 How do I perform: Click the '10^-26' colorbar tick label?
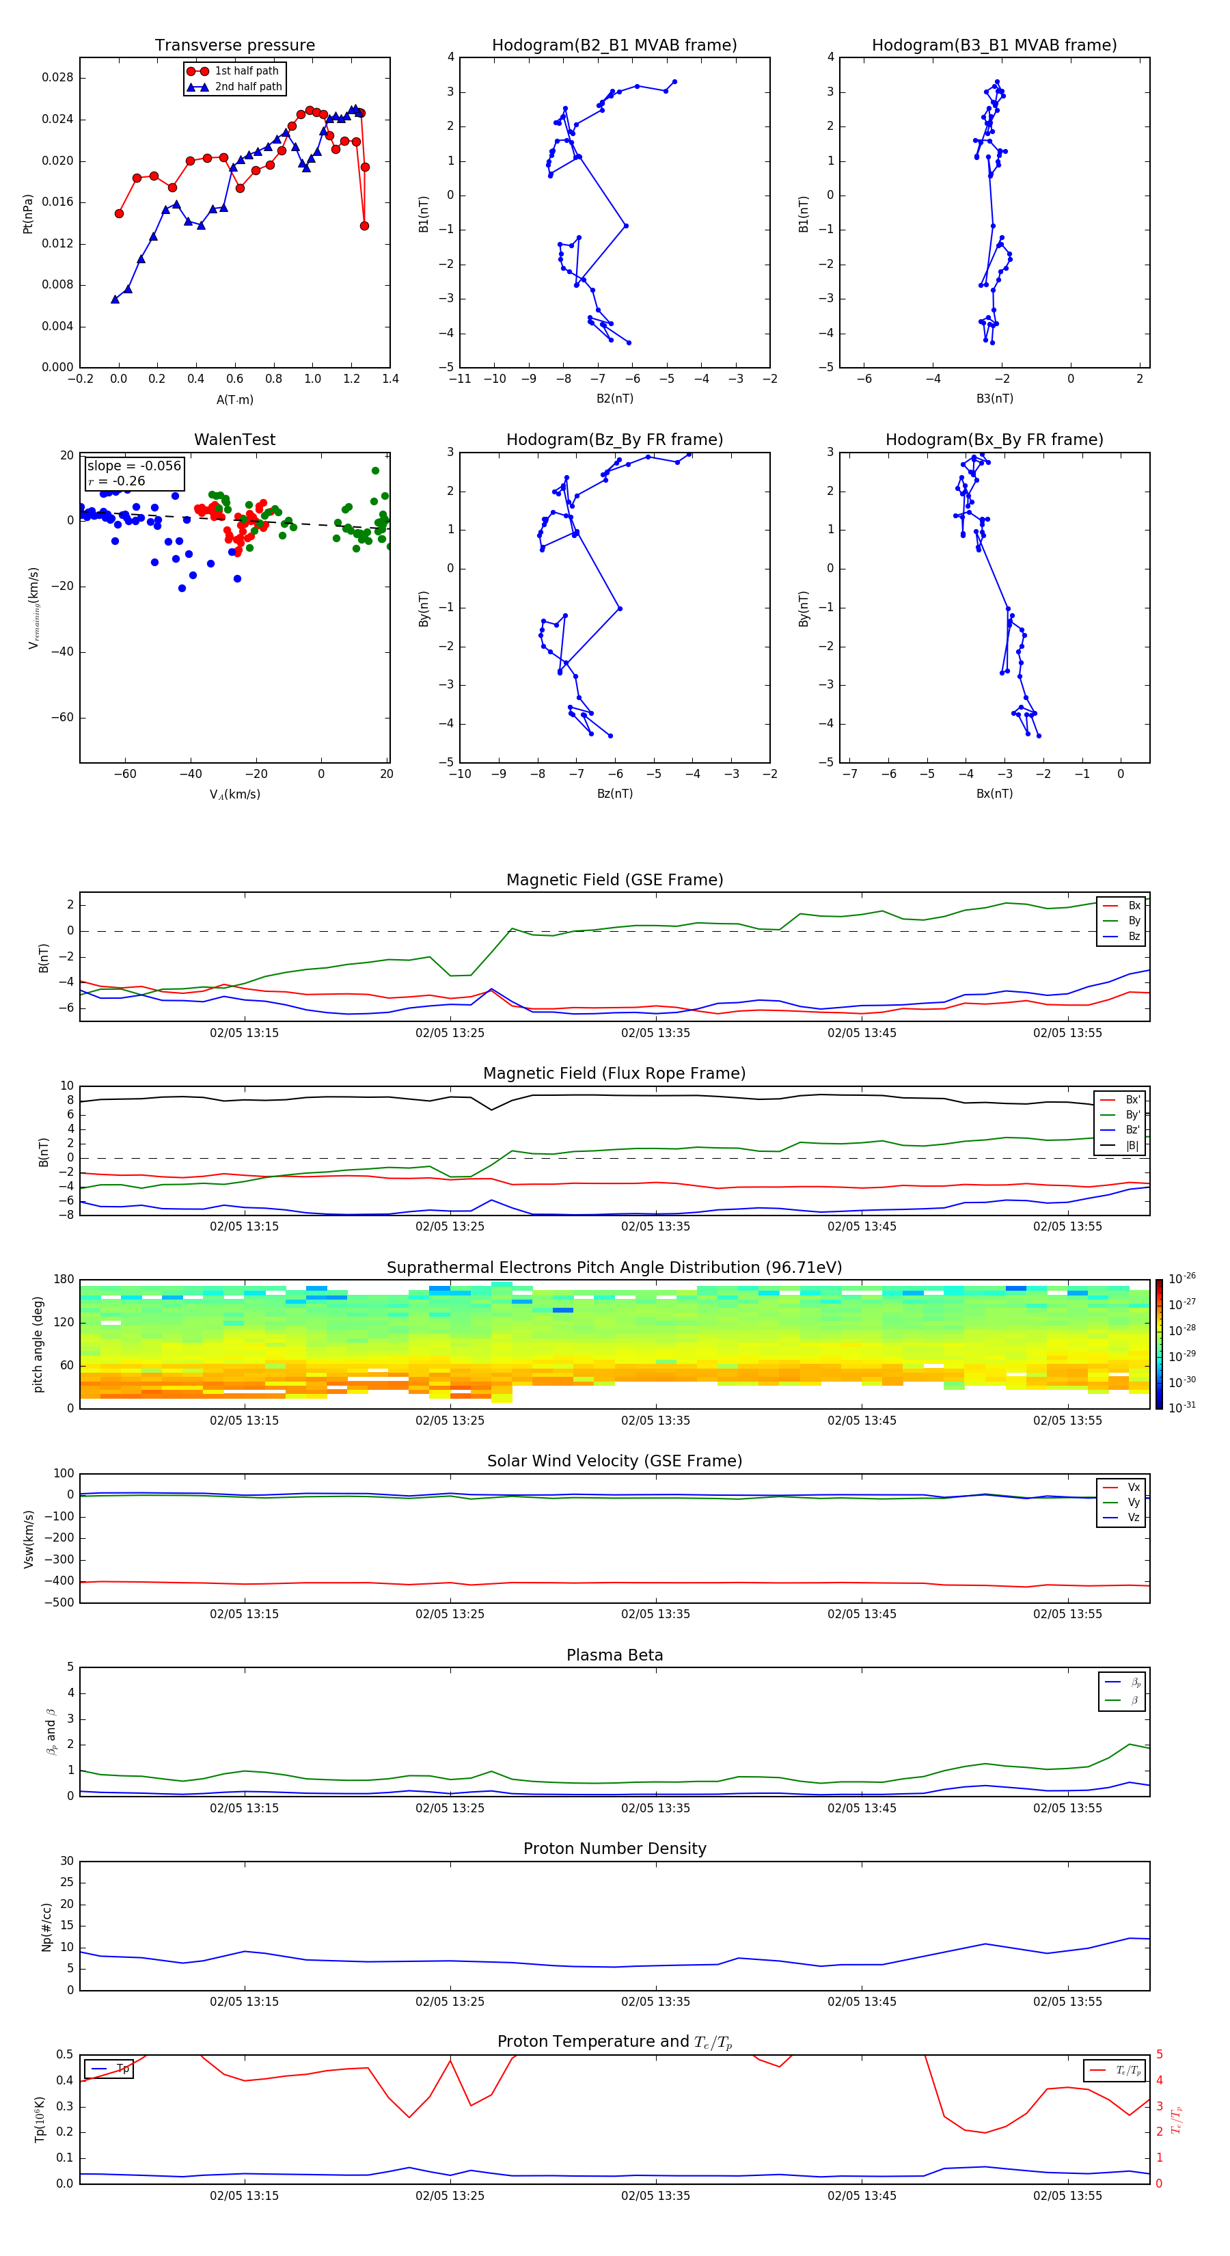point(1181,1278)
